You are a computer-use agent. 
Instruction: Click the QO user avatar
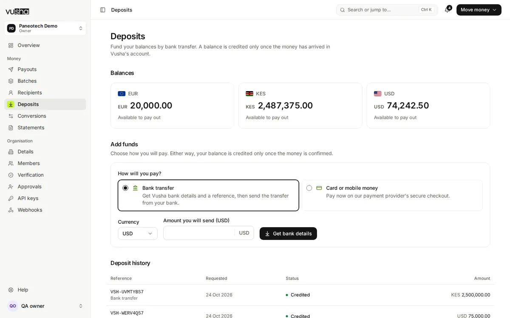[13, 306]
